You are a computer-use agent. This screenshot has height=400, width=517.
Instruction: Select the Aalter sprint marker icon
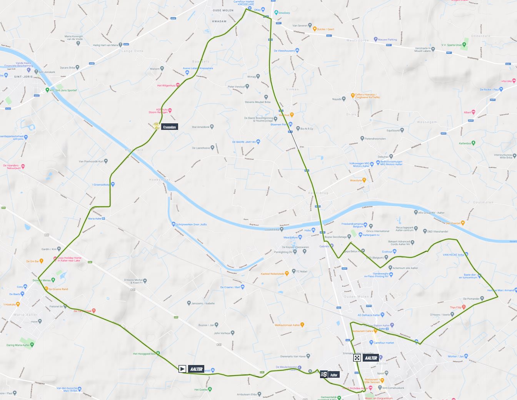point(324,375)
